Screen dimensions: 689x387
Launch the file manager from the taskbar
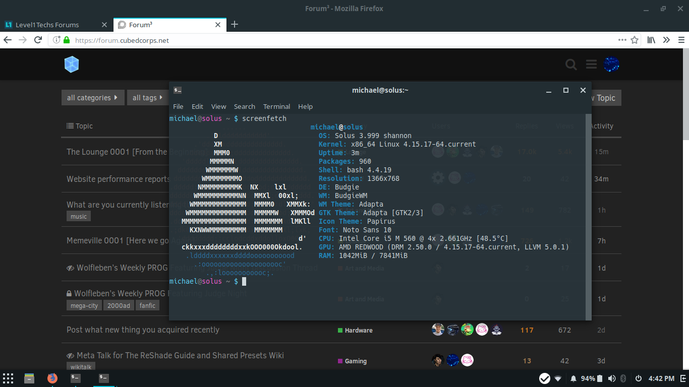pos(29,378)
